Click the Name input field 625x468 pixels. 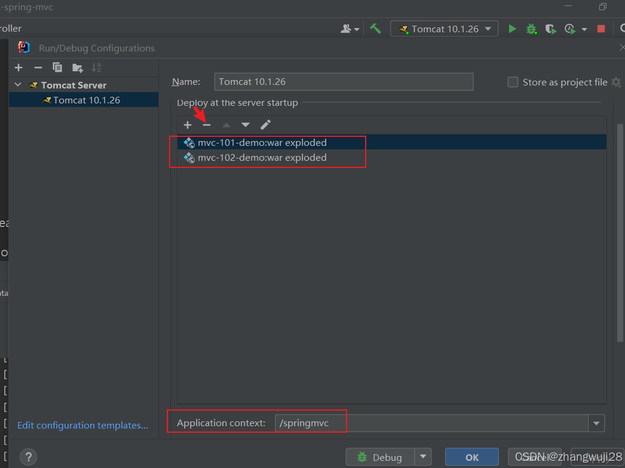pos(344,82)
